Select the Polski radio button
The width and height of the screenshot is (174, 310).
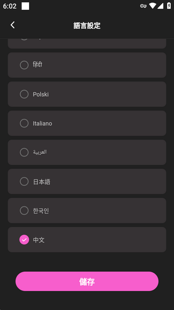tap(24, 94)
